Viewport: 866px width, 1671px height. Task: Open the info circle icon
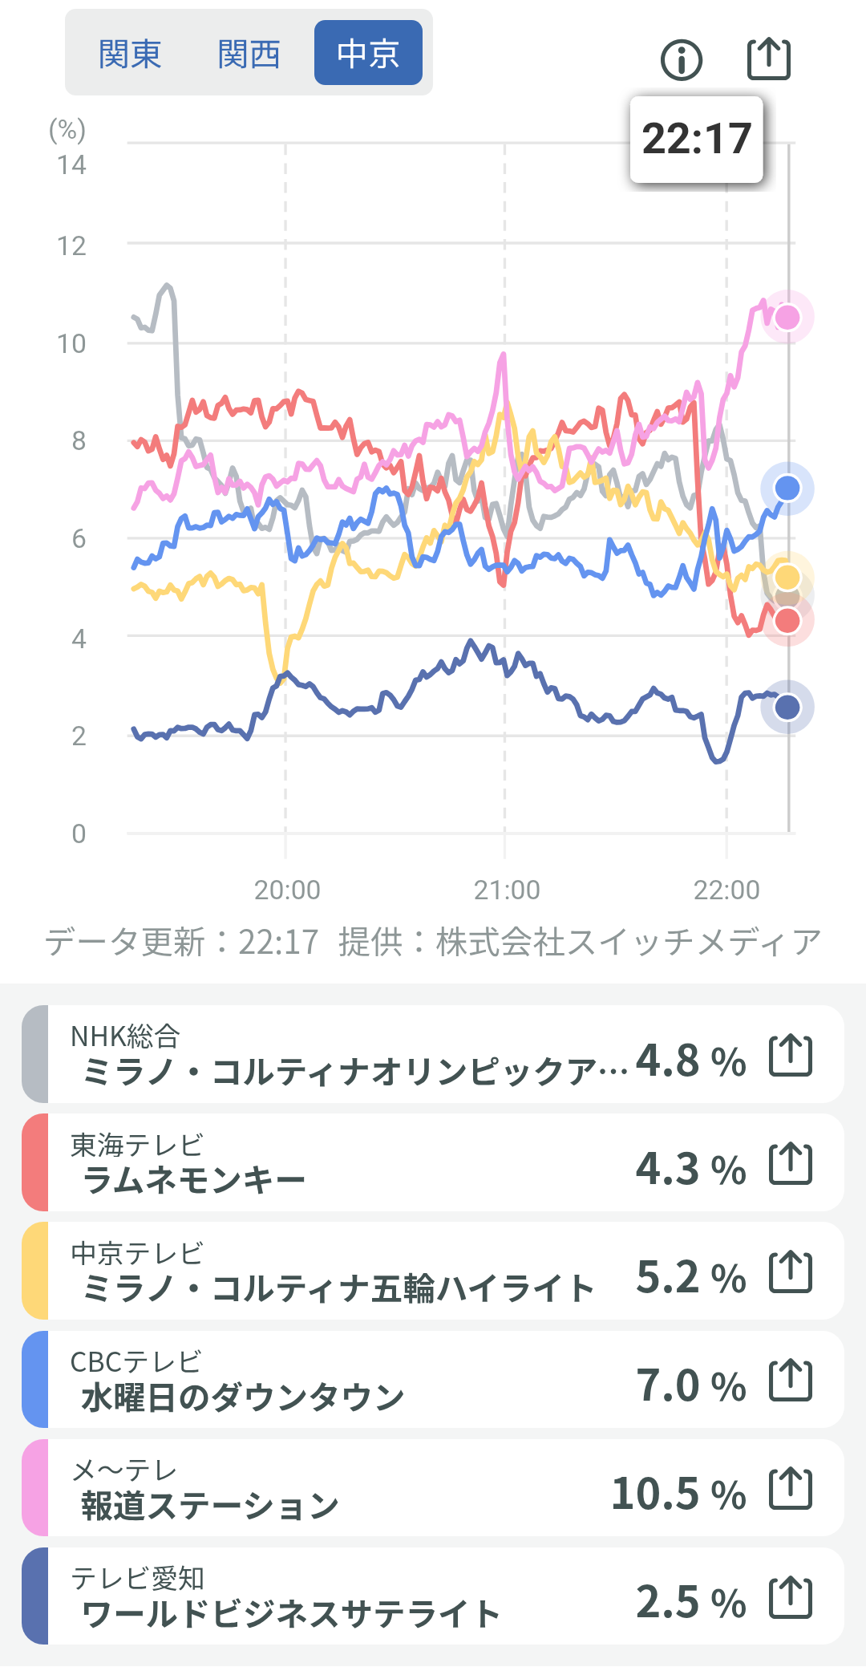[x=682, y=60]
